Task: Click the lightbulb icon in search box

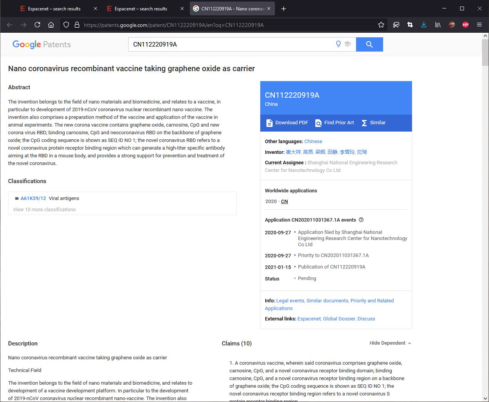Action: pos(338,44)
